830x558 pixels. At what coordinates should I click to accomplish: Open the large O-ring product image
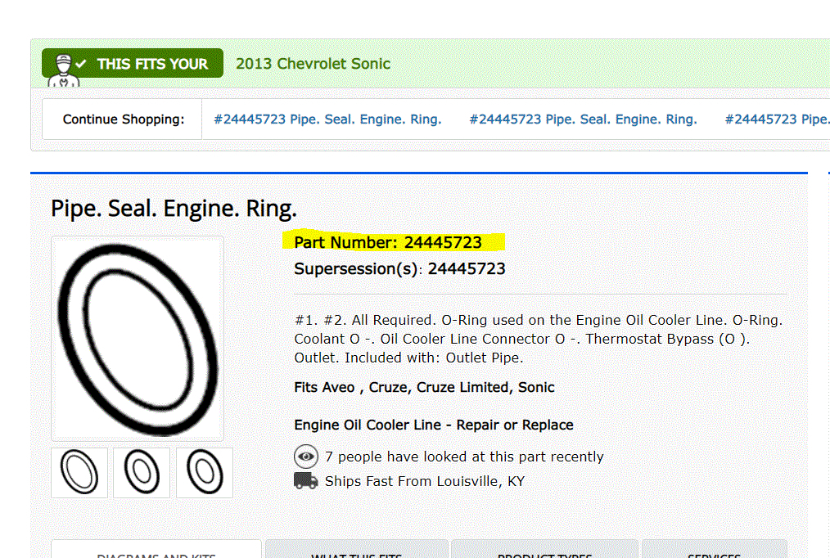[138, 338]
